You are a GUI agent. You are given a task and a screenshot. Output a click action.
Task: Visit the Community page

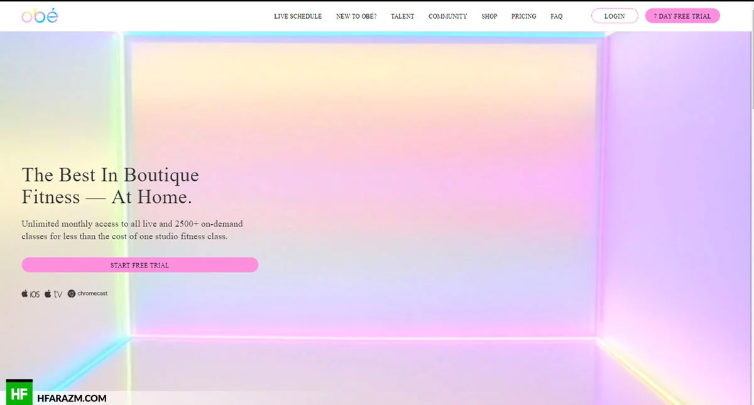click(x=447, y=16)
